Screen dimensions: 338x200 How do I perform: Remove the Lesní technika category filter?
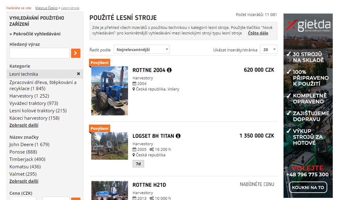(x=78, y=74)
